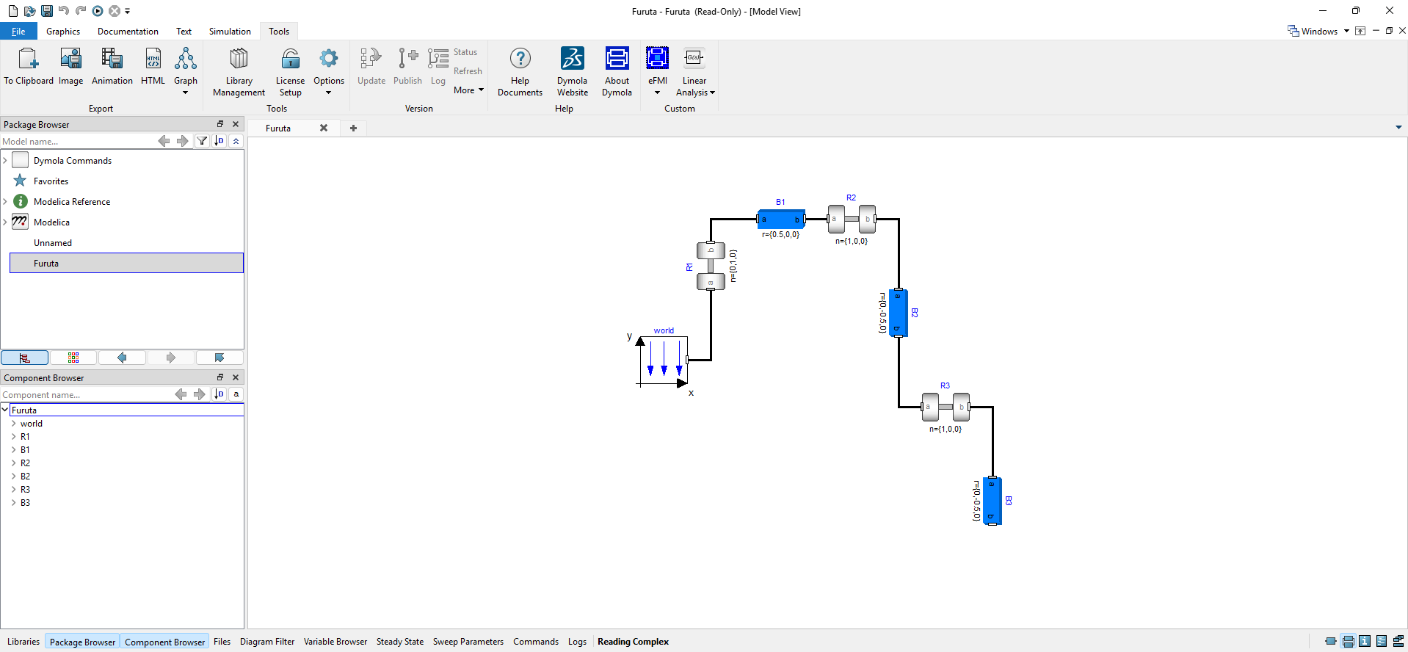Toggle the tree view button in Package Browser
Screen dimensions: 1408x652
click(x=25, y=358)
